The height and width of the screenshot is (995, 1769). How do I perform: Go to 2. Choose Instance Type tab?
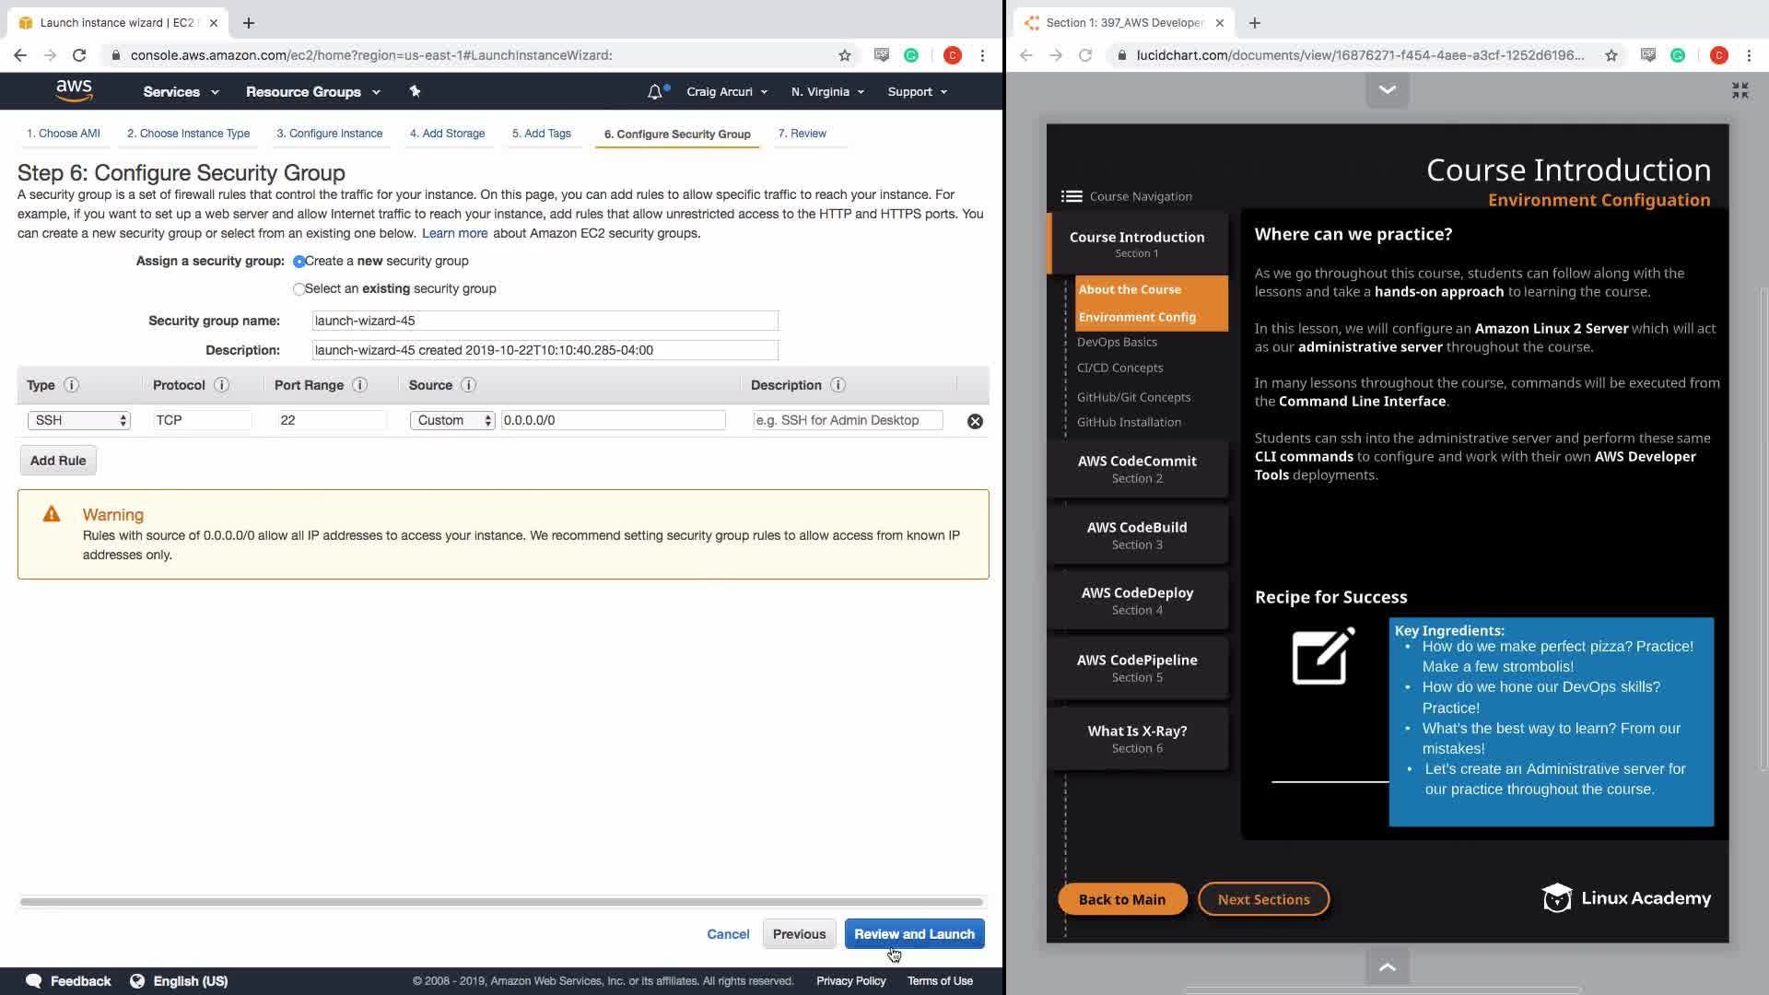[188, 134]
